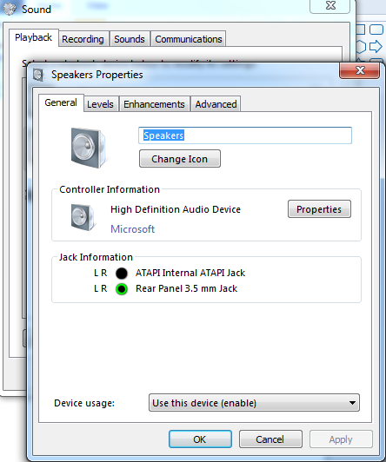Click the controller speaker icon in Controller Information
Viewport: 386px width, 462px height.
(x=83, y=217)
